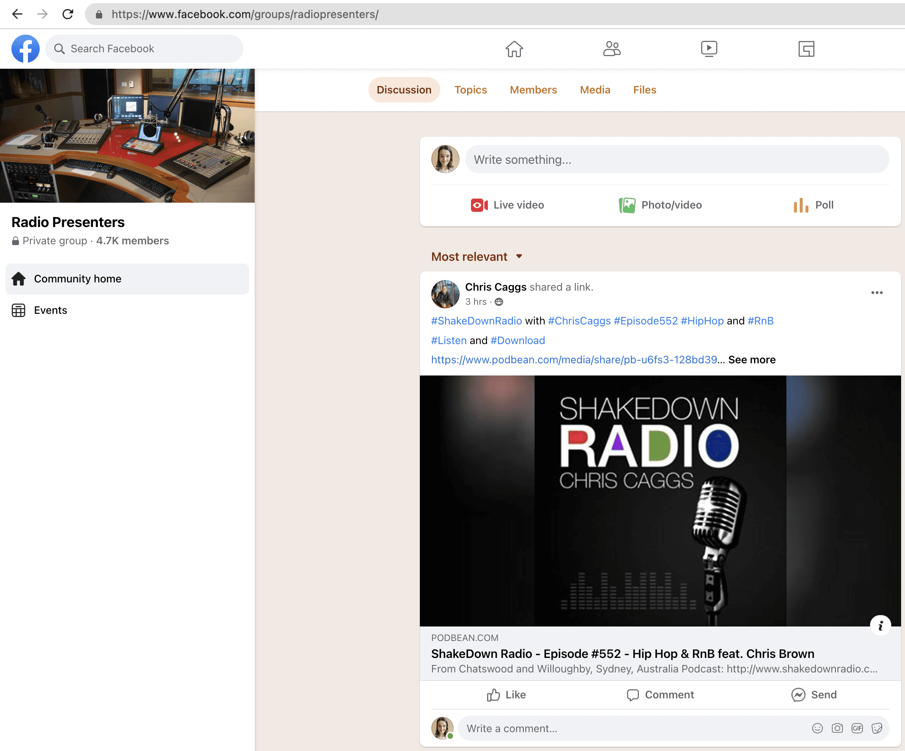Click the #Listen hashtag
Viewport: 905px width, 751px height.
tap(449, 340)
